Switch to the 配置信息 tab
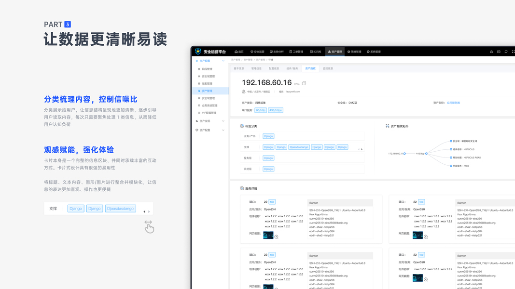The image size is (515, 289). click(x=274, y=68)
